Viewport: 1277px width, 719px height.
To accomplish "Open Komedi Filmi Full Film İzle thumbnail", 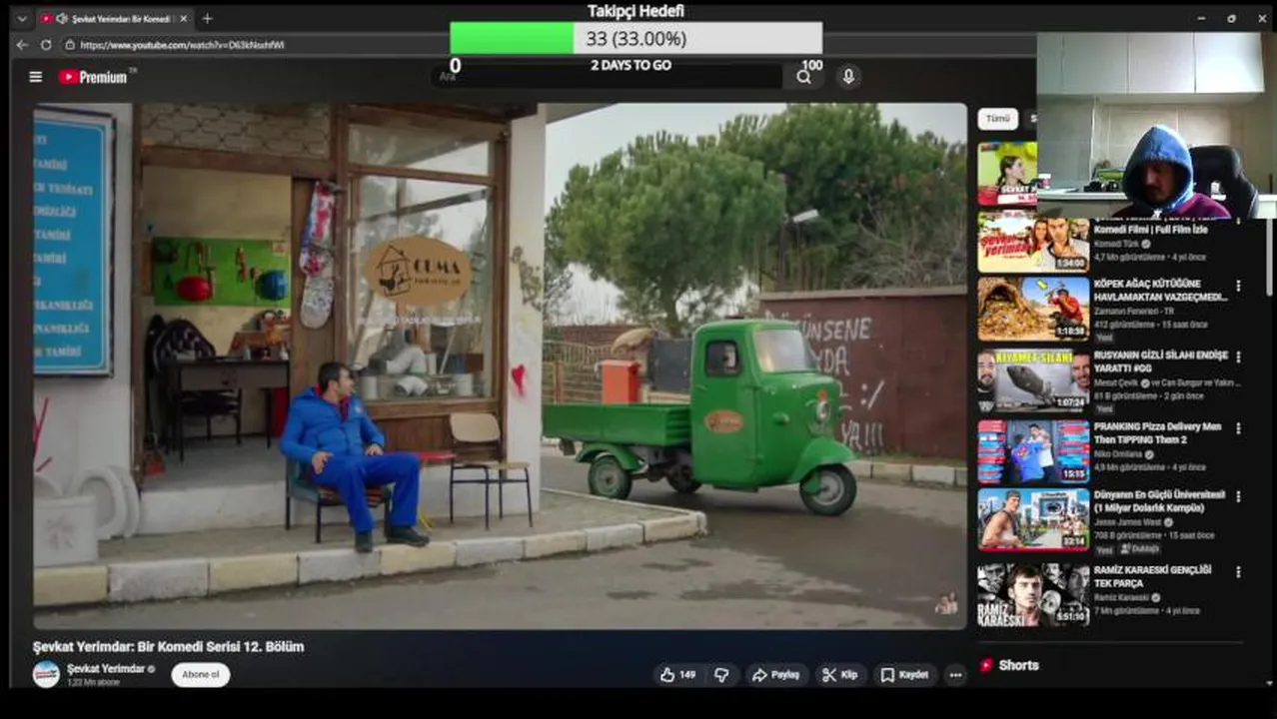I will pyautogui.click(x=1033, y=241).
